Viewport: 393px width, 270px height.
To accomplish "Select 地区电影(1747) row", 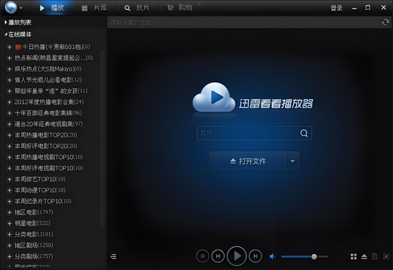I will pyautogui.click(x=34, y=212).
